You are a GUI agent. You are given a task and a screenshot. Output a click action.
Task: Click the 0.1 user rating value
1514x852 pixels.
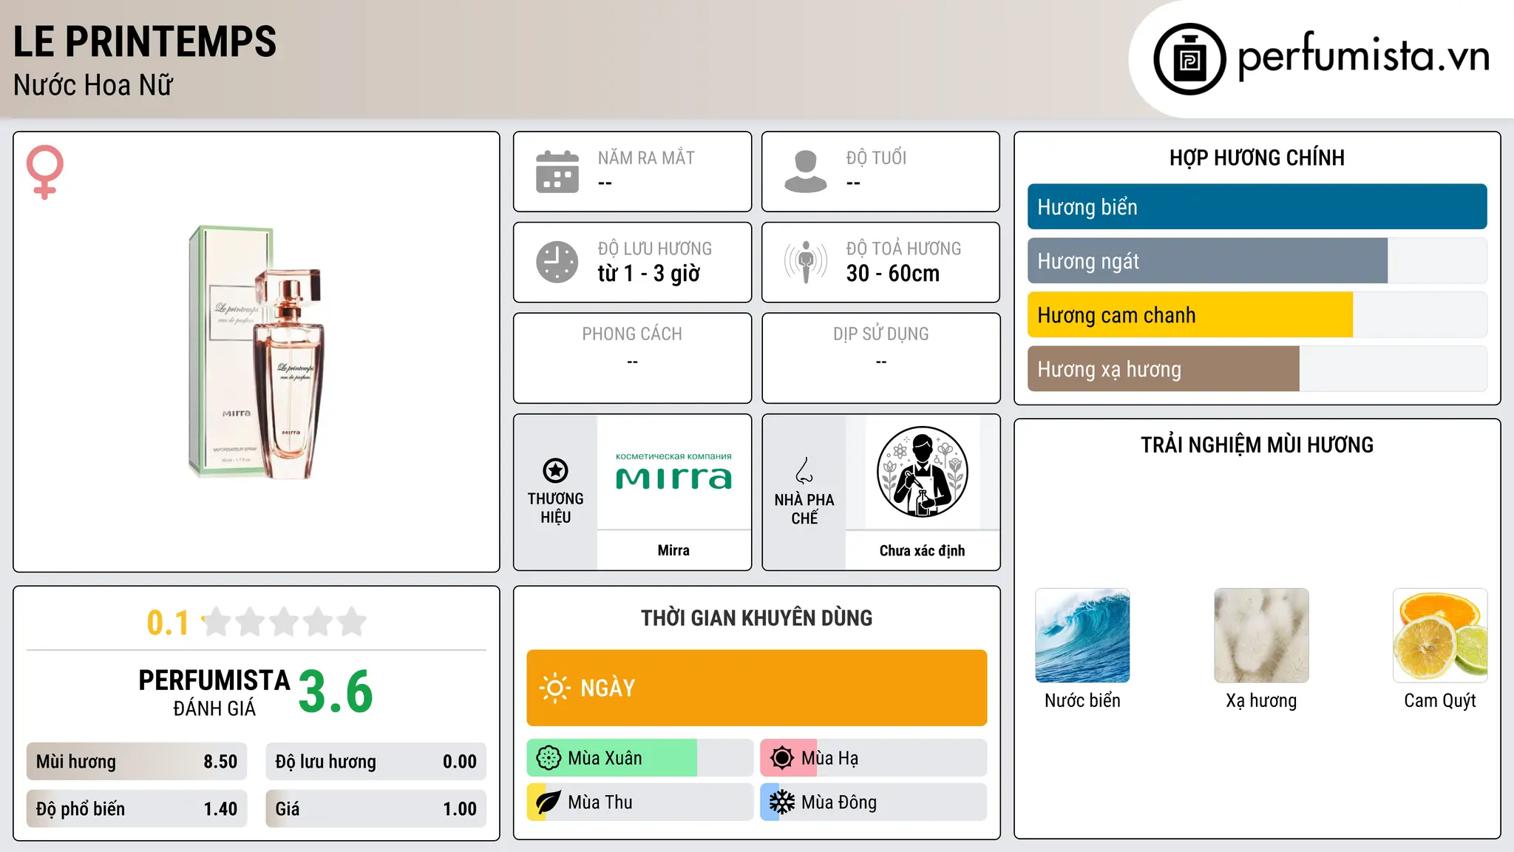[x=168, y=623]
